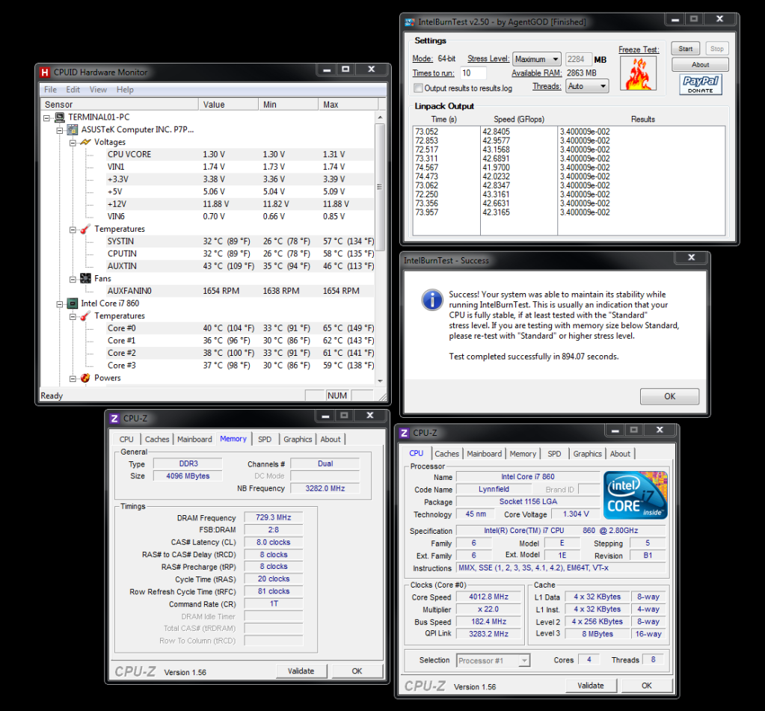Collapse the Intel Core i7 860 node
This screenshot has height=711, width=765.
tap(60, 304)
